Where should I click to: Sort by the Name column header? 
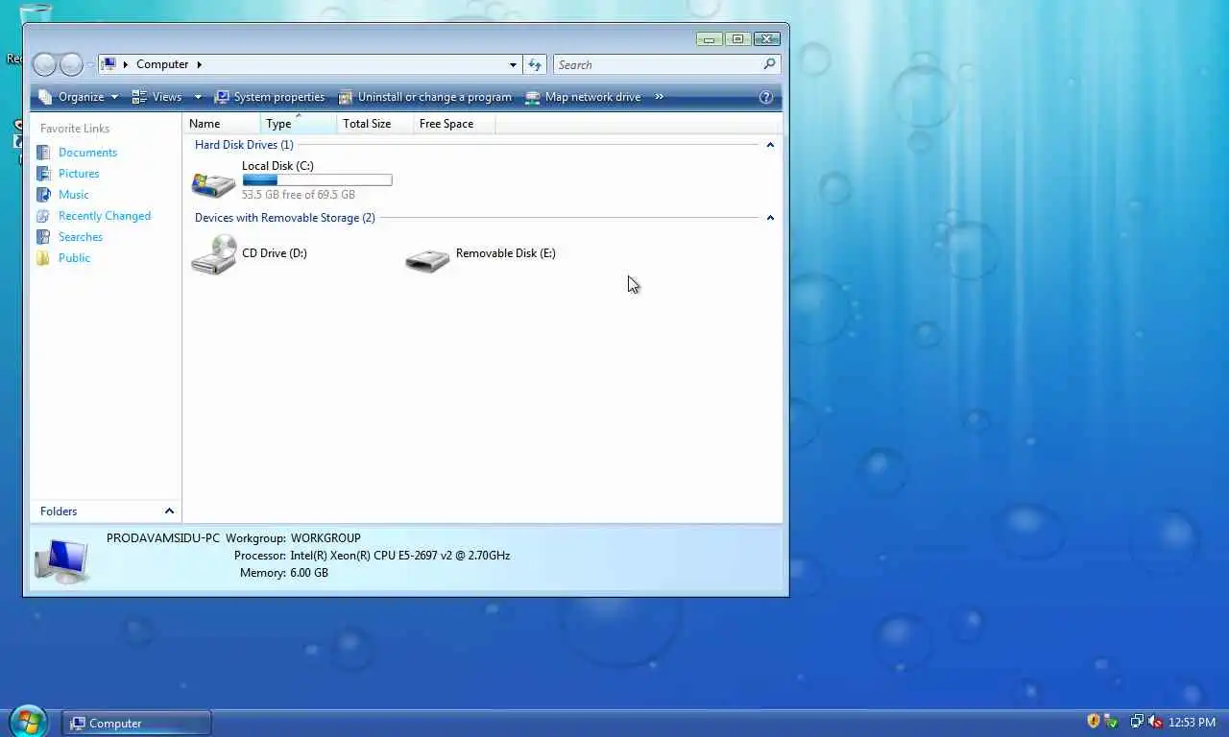click(x=222, y=124)
